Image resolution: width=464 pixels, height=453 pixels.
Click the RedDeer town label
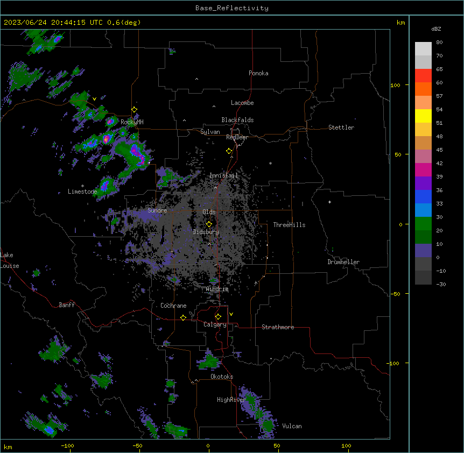point(237,137)
